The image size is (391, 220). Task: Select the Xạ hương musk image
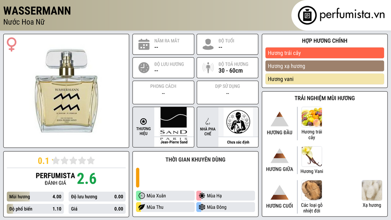(x=372, y=190)
